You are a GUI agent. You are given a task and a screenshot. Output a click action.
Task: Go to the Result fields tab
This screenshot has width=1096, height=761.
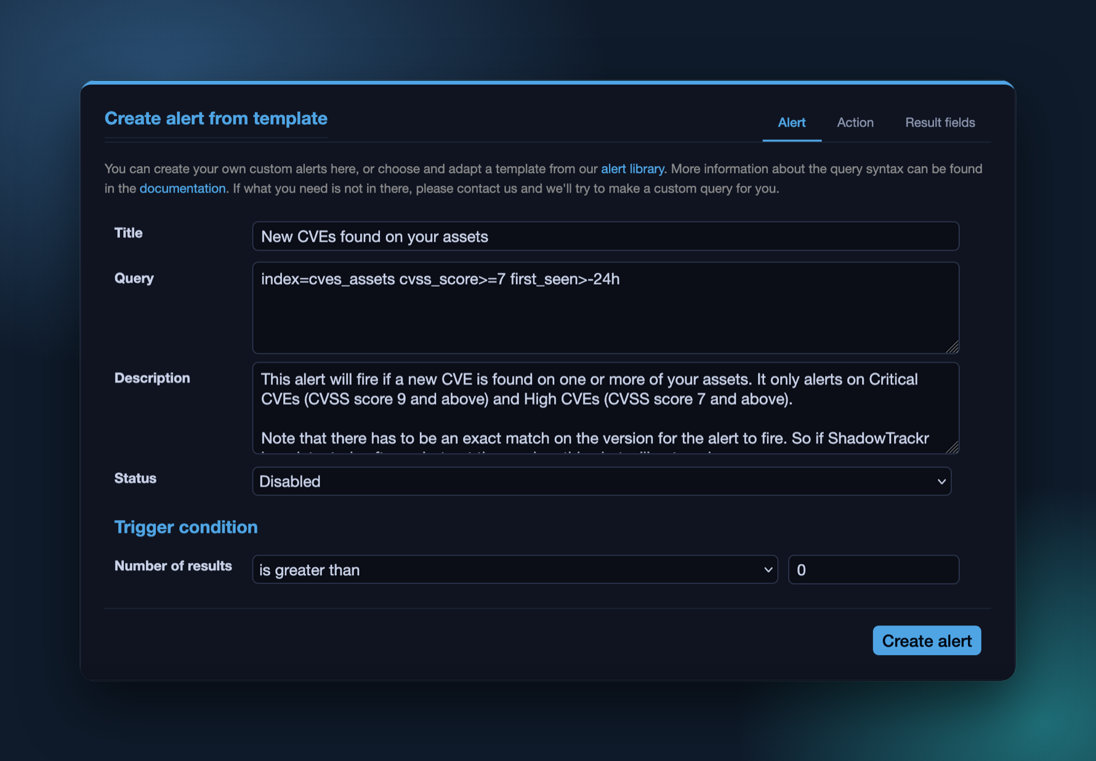[x=940, y=122]
